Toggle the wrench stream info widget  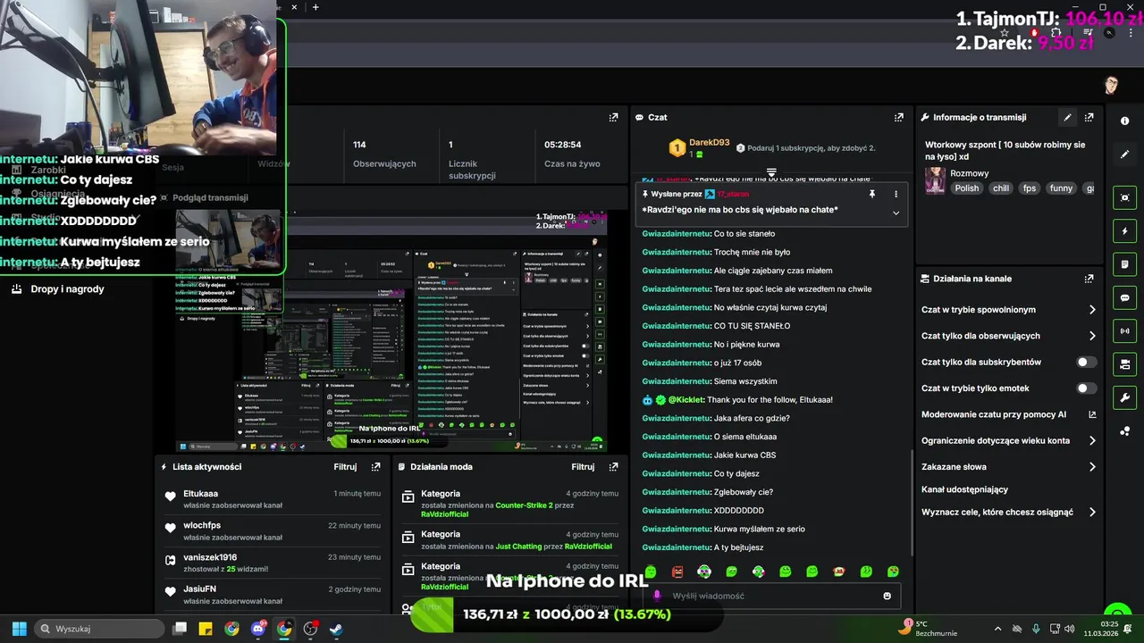[x=1124, y=397]
